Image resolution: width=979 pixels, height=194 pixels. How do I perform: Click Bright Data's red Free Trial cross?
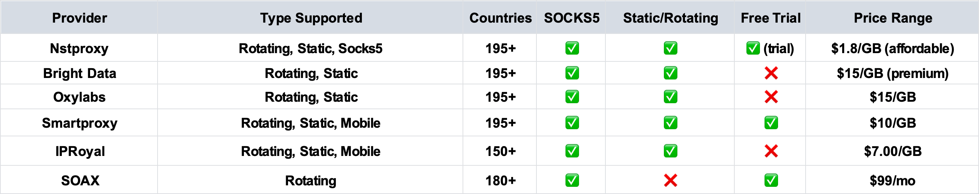[x=771, y=73]
